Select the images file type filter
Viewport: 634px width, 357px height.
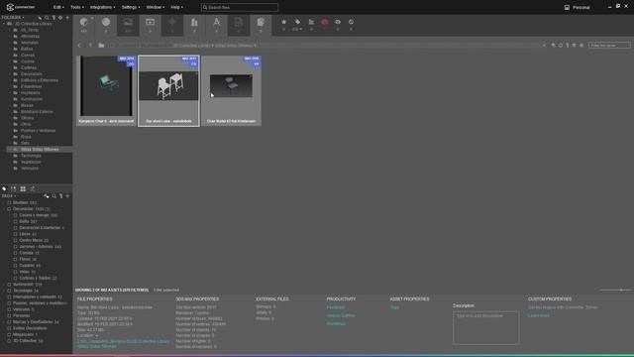(128, 22)
